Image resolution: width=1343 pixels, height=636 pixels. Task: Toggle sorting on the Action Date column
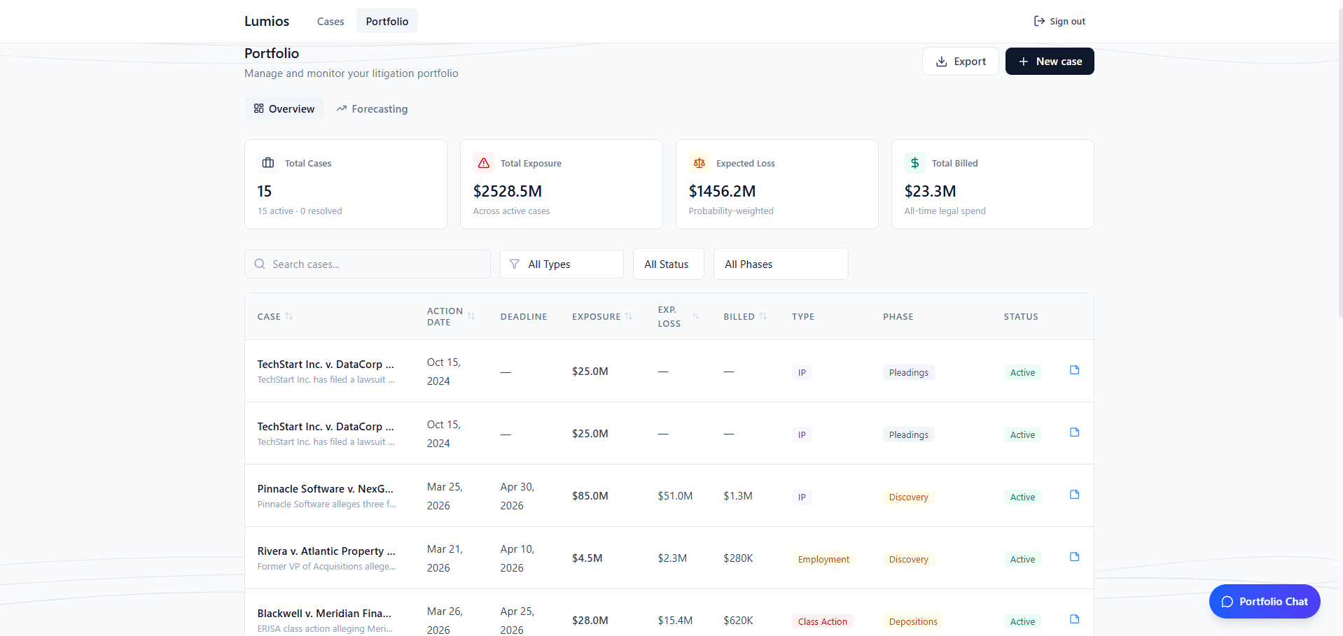tap(471, 316)
